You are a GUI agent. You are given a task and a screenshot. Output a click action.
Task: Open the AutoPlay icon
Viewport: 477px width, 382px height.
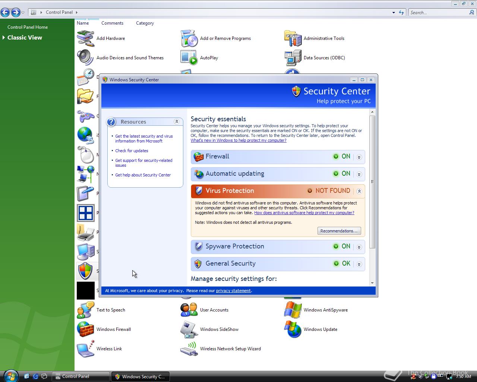tap(189, 58)
